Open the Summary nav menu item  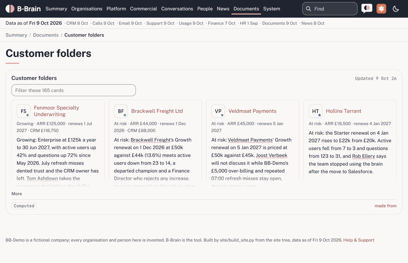[x=56, y=9]
